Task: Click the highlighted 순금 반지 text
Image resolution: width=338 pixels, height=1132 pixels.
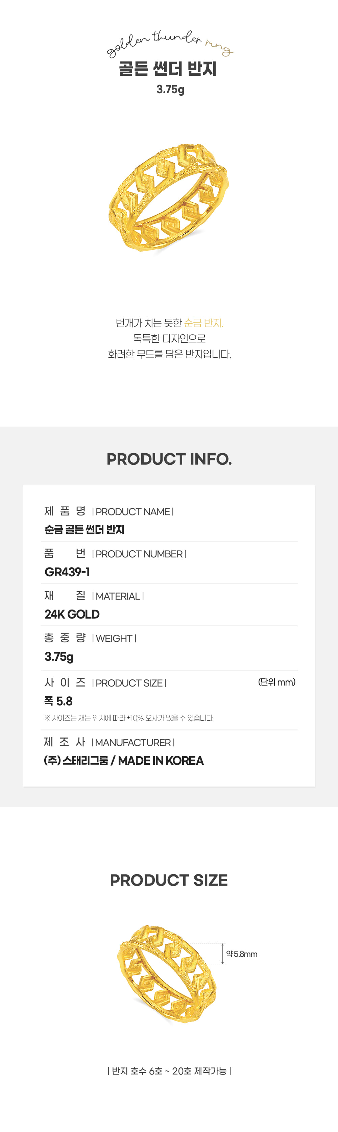Action: pos(203,323)
